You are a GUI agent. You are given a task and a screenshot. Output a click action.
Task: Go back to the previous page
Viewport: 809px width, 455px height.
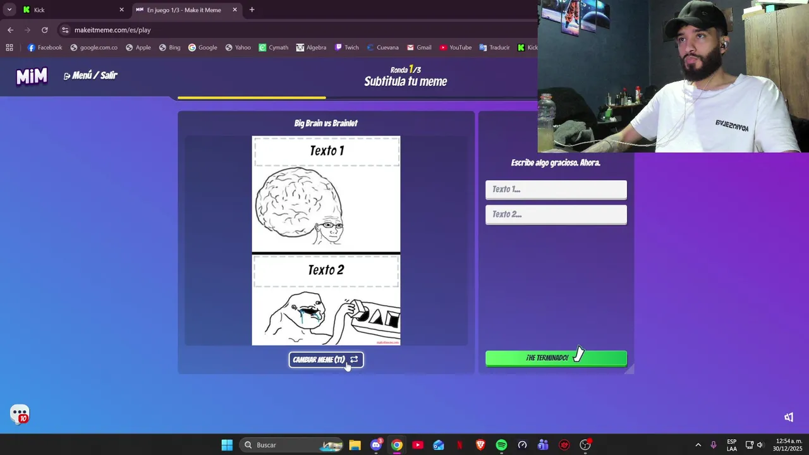click(x=10, y=30)
